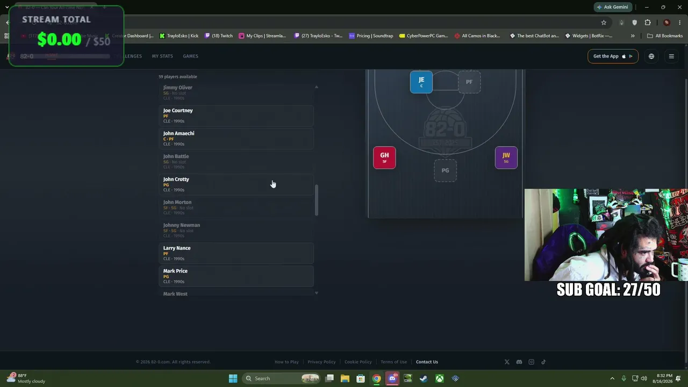Open the TikTok social link in footer

pyautogui.click(x=543, y=362)
